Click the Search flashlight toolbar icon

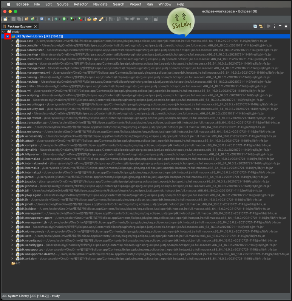pyautogui.click(x=101, y=19)
